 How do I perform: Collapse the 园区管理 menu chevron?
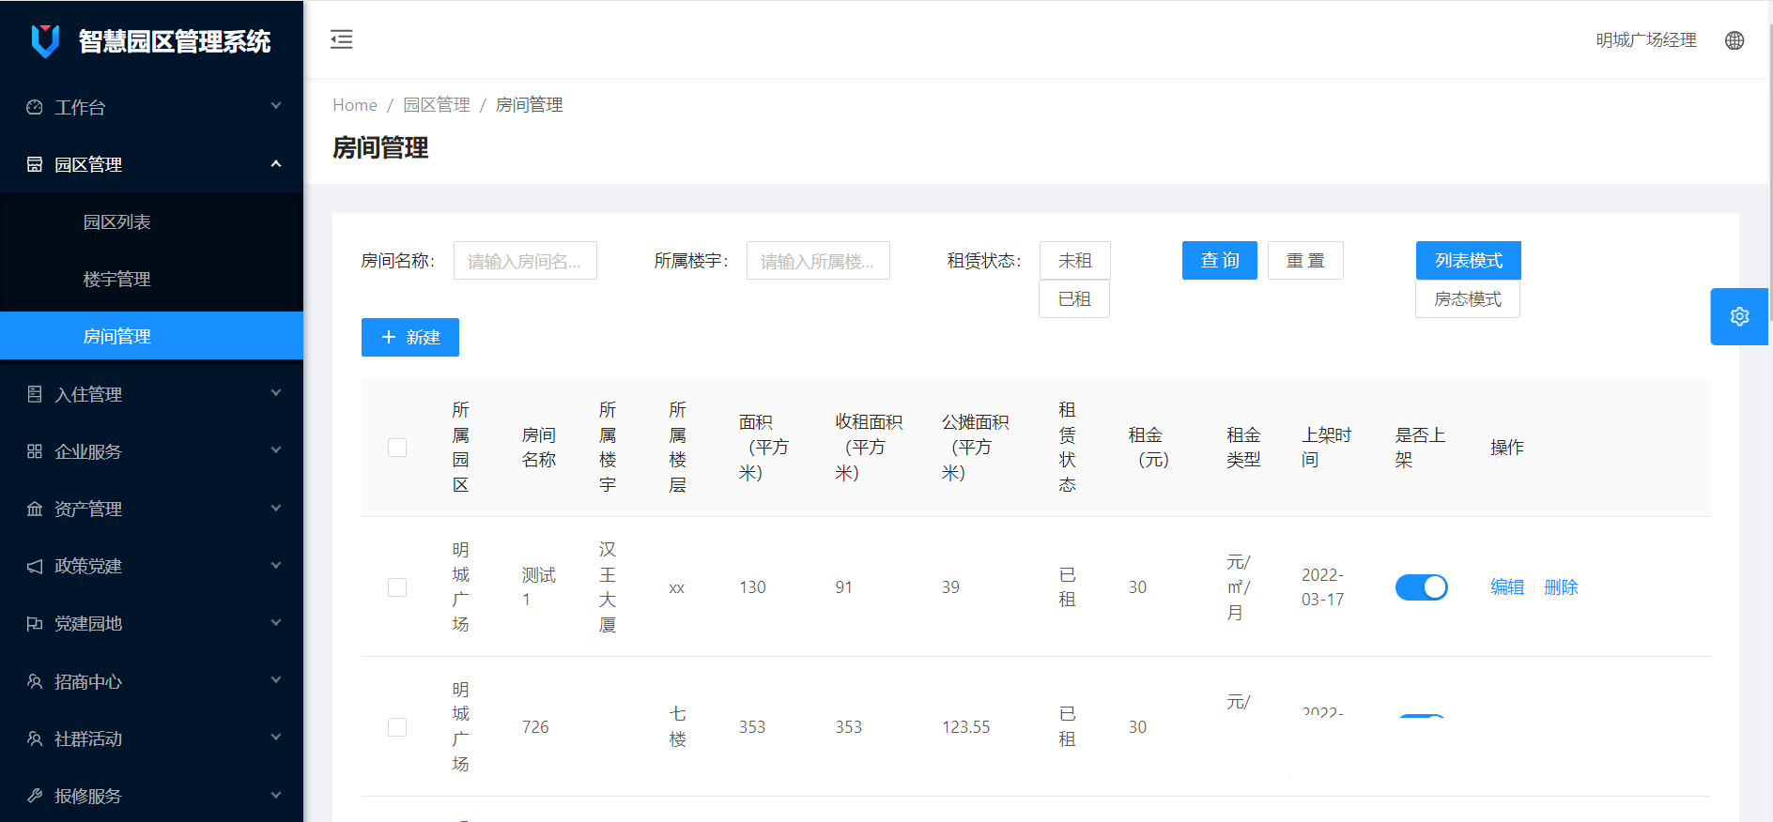[276, 164]
